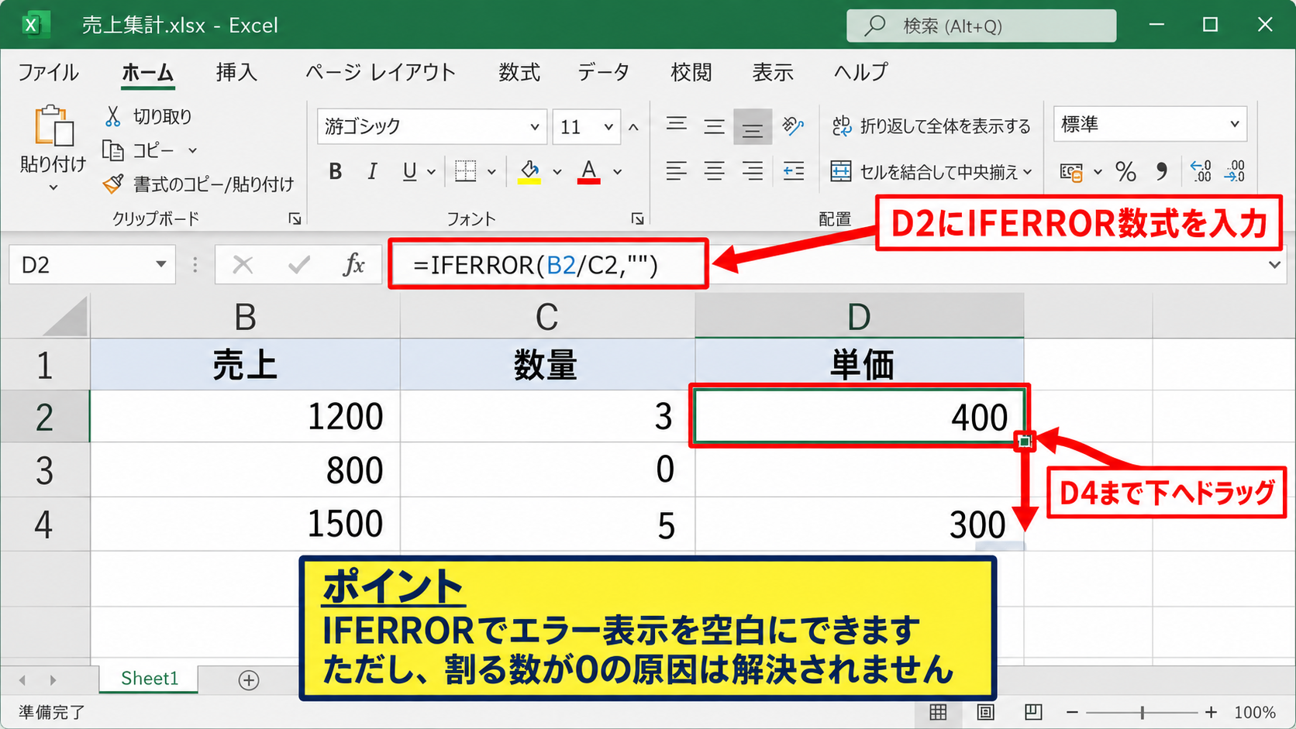Add a new sheet with plus icon
This screenshot has height=729, width=1296.
249,680
